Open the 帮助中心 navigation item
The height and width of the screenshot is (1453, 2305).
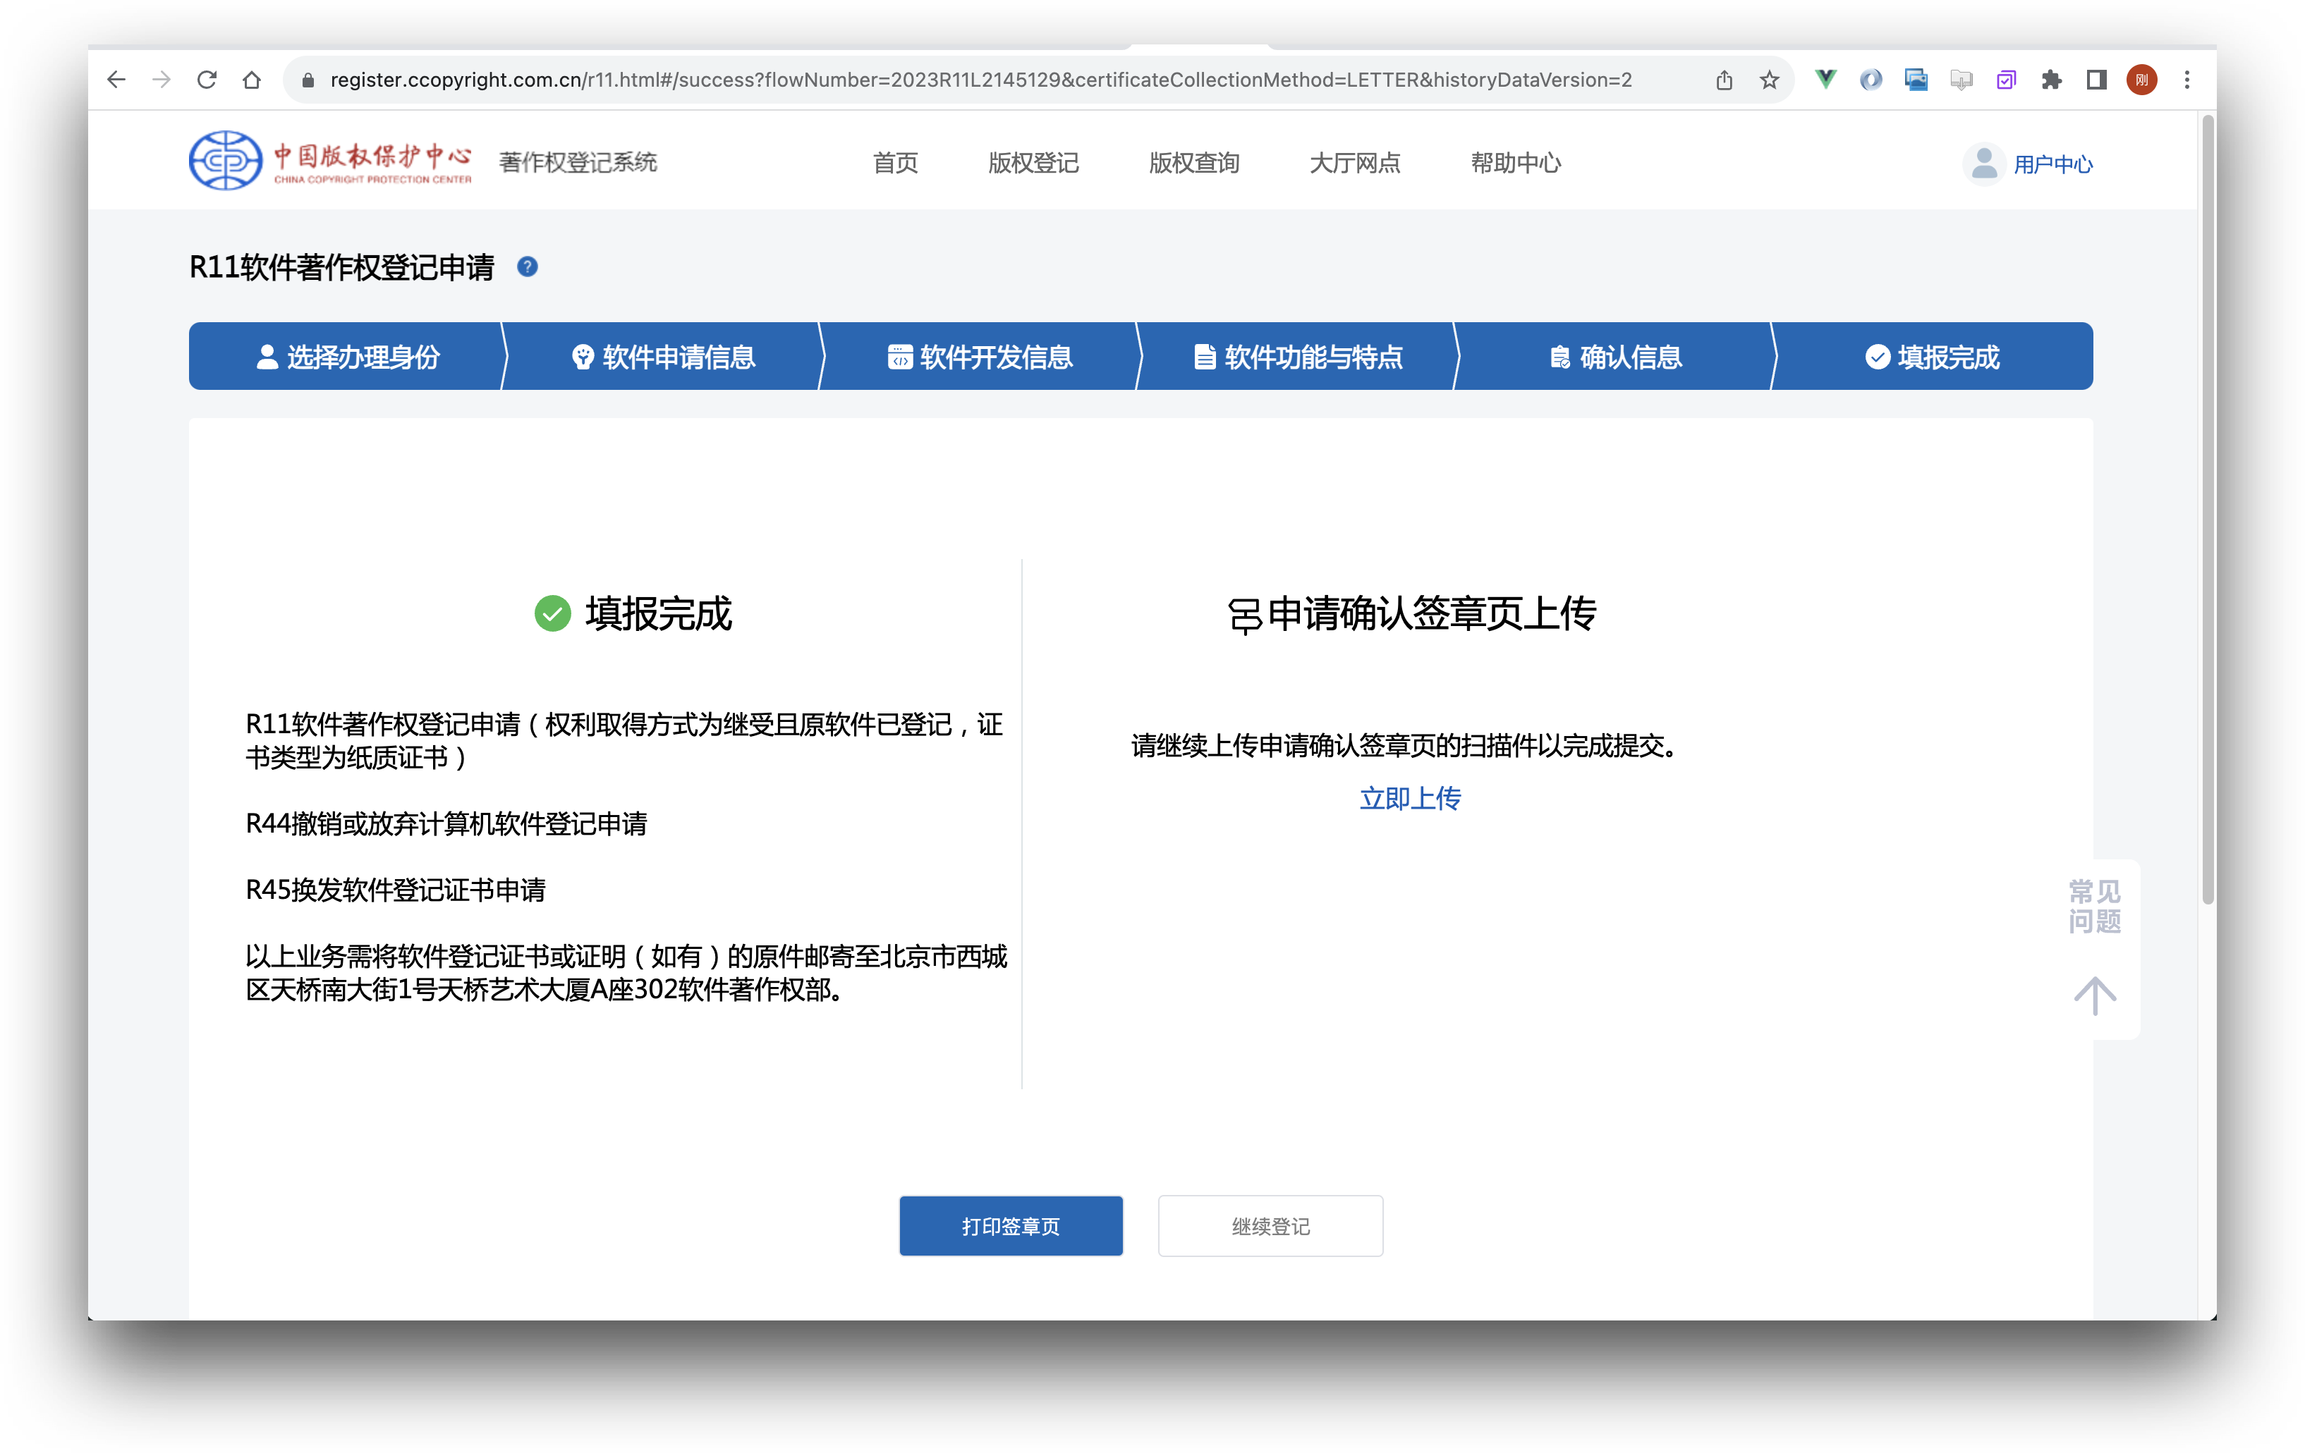pyautogui.click(x=1515, y=163)
